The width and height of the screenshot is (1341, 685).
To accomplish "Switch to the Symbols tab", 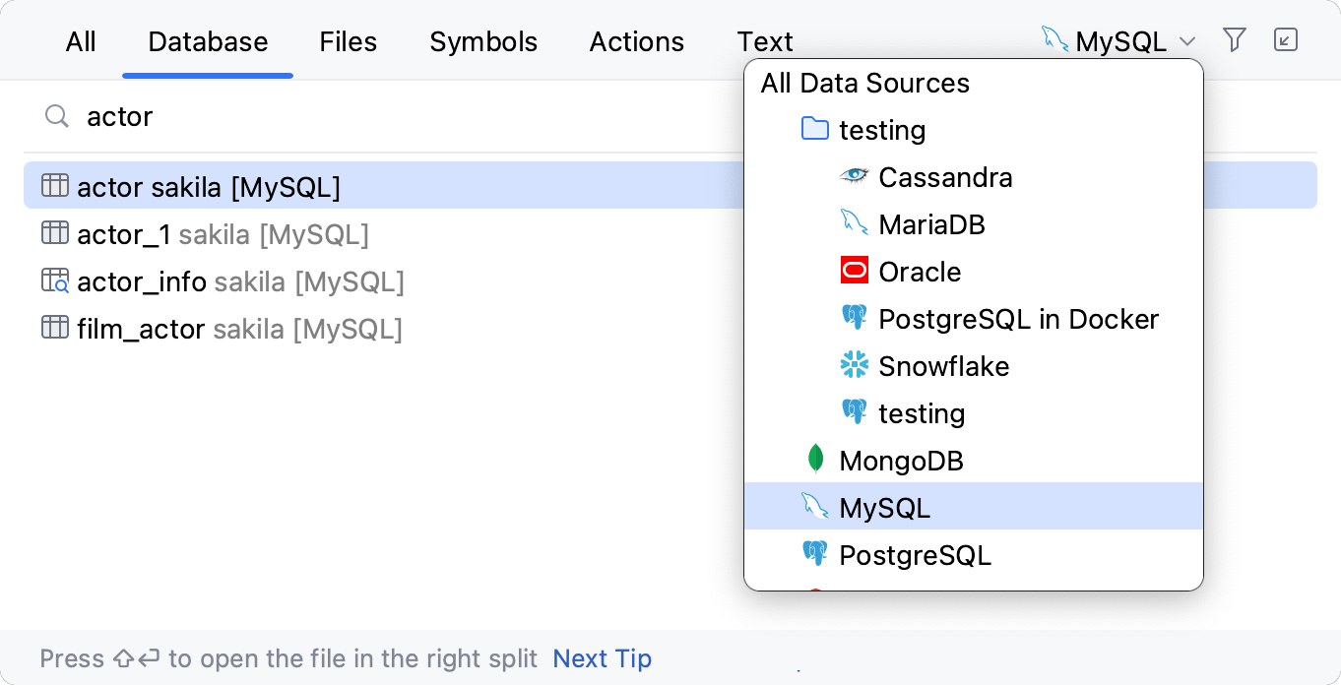I will (x=482, y=41).
